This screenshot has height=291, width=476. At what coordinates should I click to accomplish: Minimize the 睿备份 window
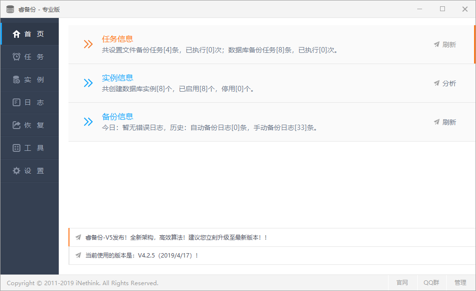tap(420, 9)
